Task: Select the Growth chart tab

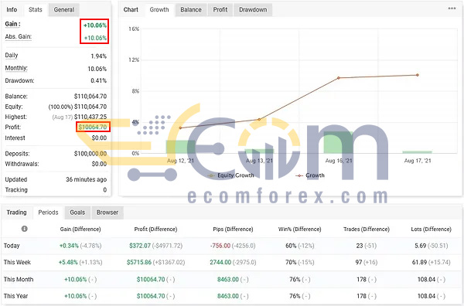Action: [159, 9]
